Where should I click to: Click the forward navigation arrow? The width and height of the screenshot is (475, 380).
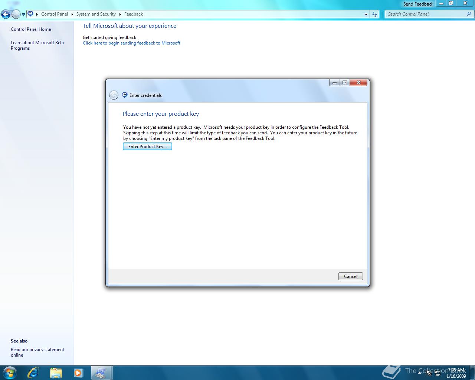(16, 14)
